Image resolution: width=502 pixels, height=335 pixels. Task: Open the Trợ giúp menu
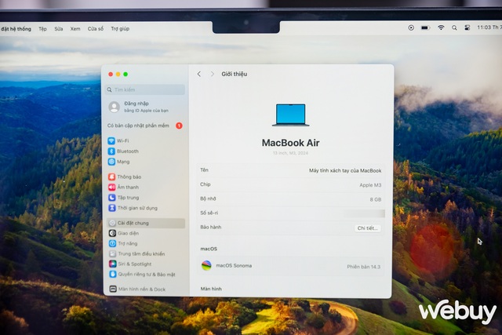coord(120,29)
